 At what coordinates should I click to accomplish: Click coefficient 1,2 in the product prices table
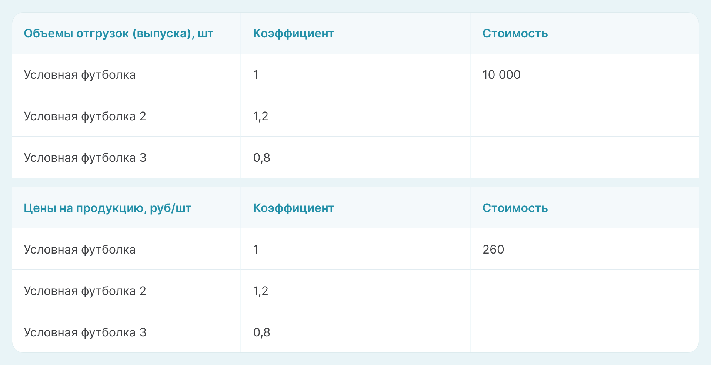261,291
